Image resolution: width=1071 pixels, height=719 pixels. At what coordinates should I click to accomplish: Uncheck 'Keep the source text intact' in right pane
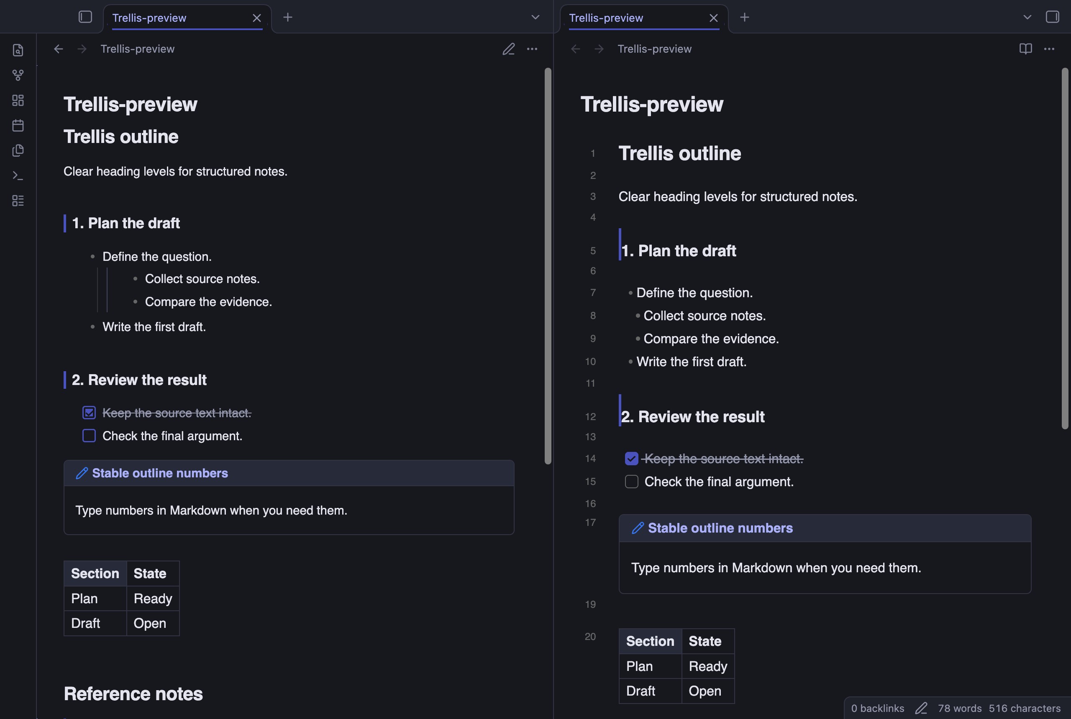tap(631, 459)
